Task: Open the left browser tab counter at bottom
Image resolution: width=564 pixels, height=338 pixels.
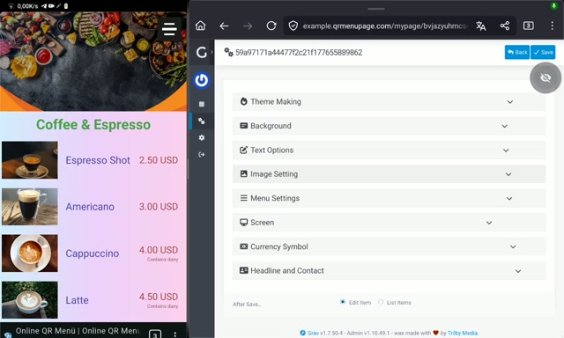Action: coord(155,334)
